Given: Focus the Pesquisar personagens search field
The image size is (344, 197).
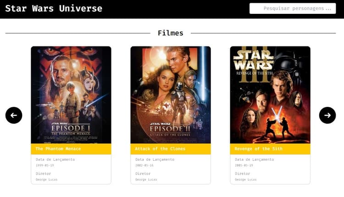Looking at the screenshot, I should 293,8.
